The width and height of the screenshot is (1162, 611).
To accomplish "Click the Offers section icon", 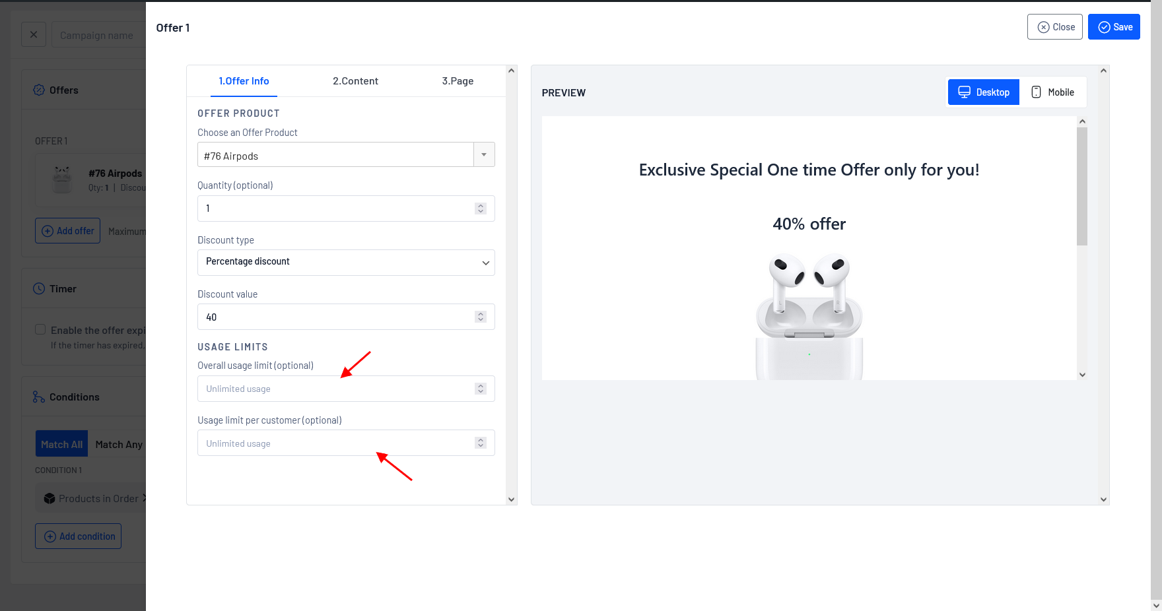I will click(x=39, y=90).
